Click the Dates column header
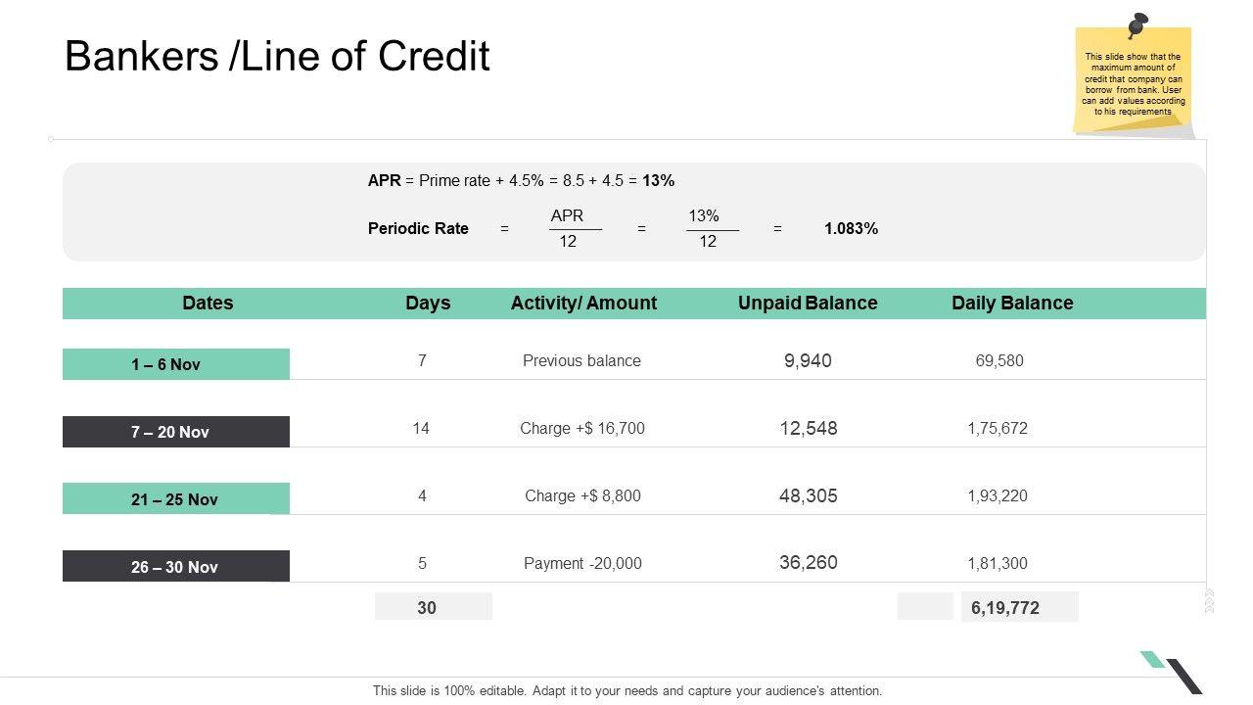The width and height of the screenshot is (1253, 705). (208, 304)
